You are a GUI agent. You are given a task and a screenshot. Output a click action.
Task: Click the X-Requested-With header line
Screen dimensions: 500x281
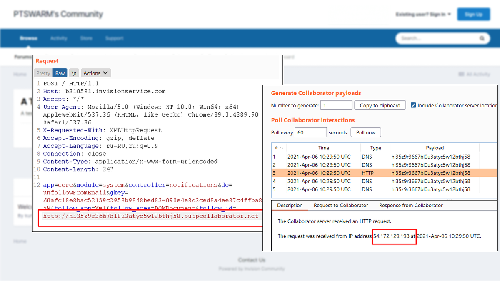pyautogui.click(x=102, y=130)
